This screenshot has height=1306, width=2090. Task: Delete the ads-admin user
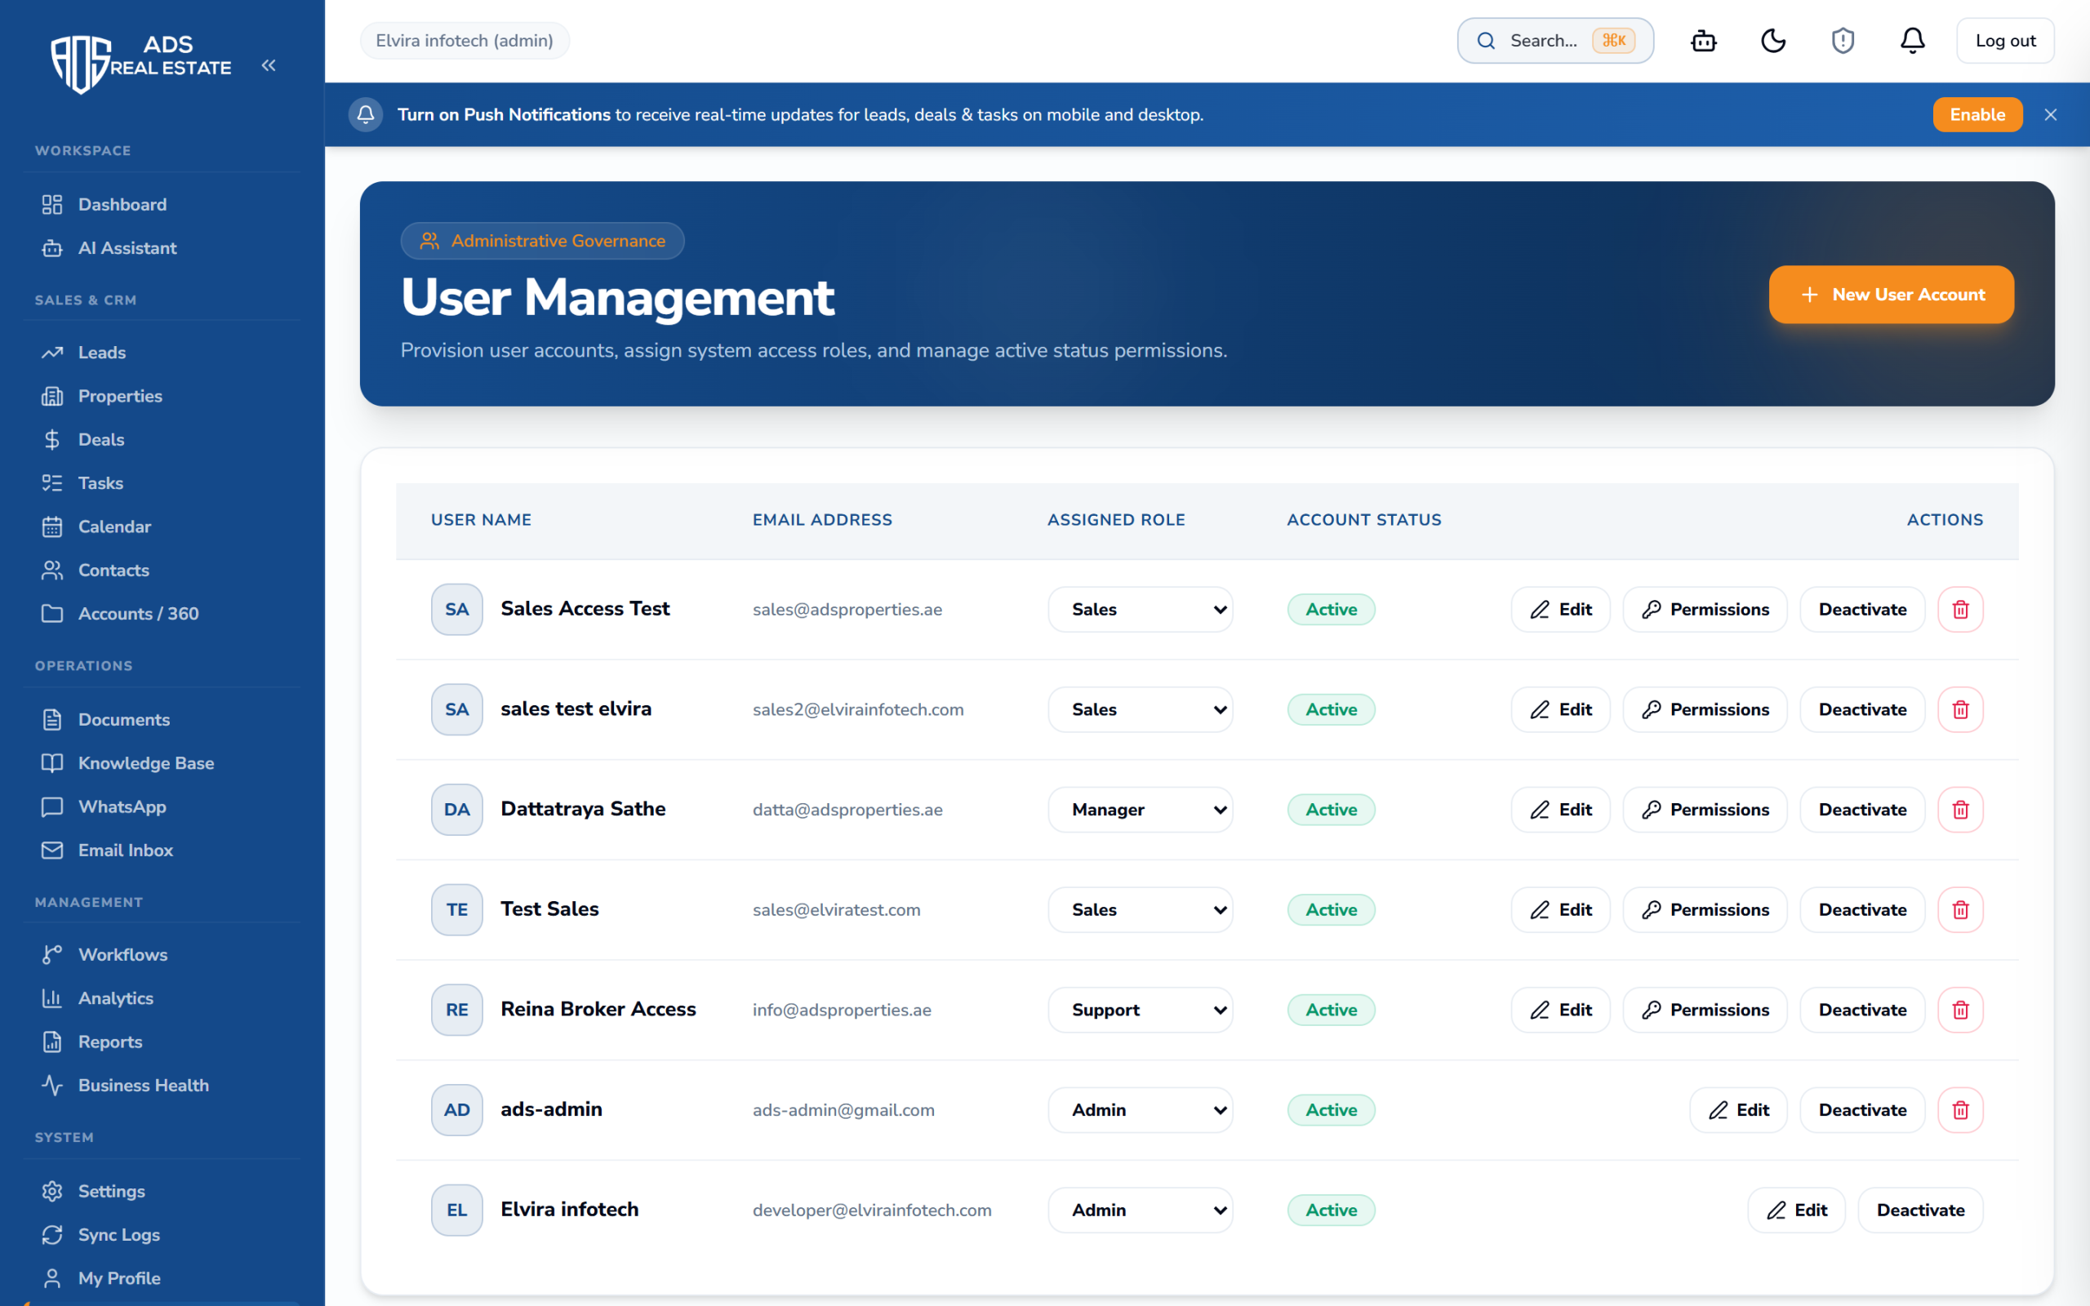[x=1960, y=1110]
